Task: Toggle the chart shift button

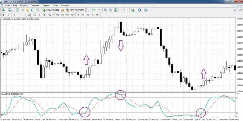Action: click(x=127, y=10)
